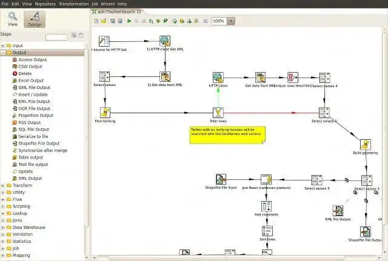Expand the Utility folder
The image size is (388, 261).
[x=2, y=193]
